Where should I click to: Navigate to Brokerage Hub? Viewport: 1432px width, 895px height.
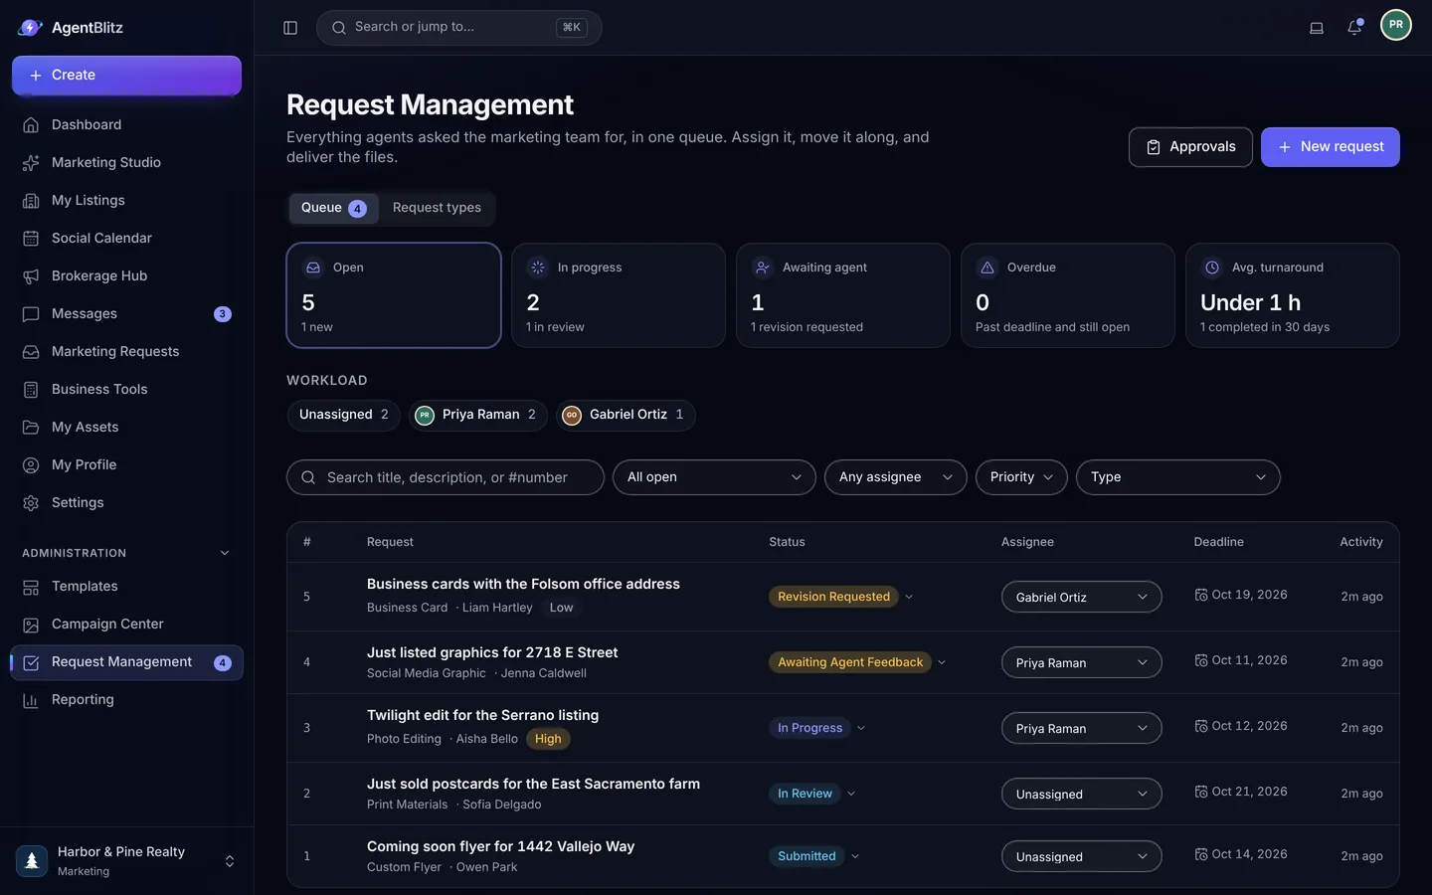[x=126, y=276]
